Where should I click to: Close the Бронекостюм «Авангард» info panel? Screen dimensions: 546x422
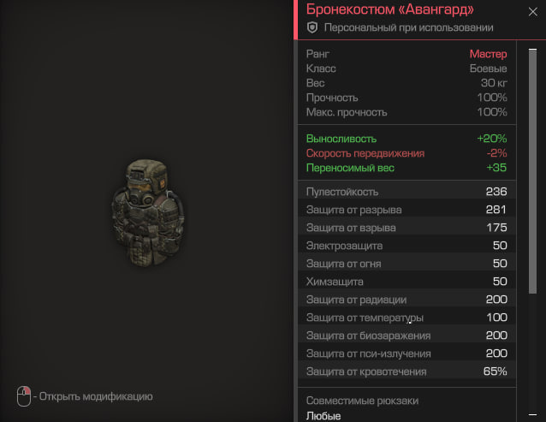click(x=532, y=12)
